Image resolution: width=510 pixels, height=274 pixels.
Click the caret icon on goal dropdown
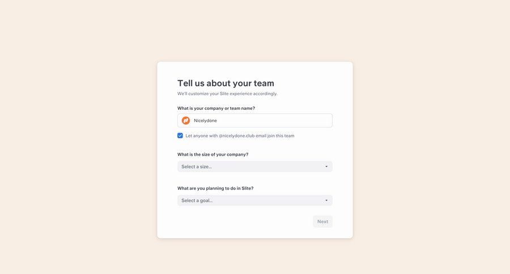[326, 200]
